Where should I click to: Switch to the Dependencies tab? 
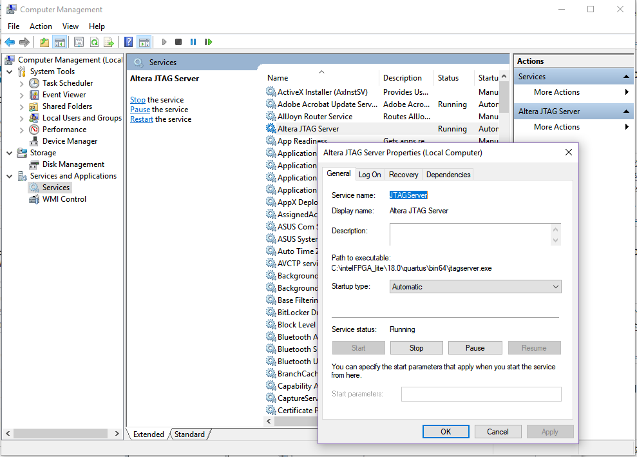[448, 175]
